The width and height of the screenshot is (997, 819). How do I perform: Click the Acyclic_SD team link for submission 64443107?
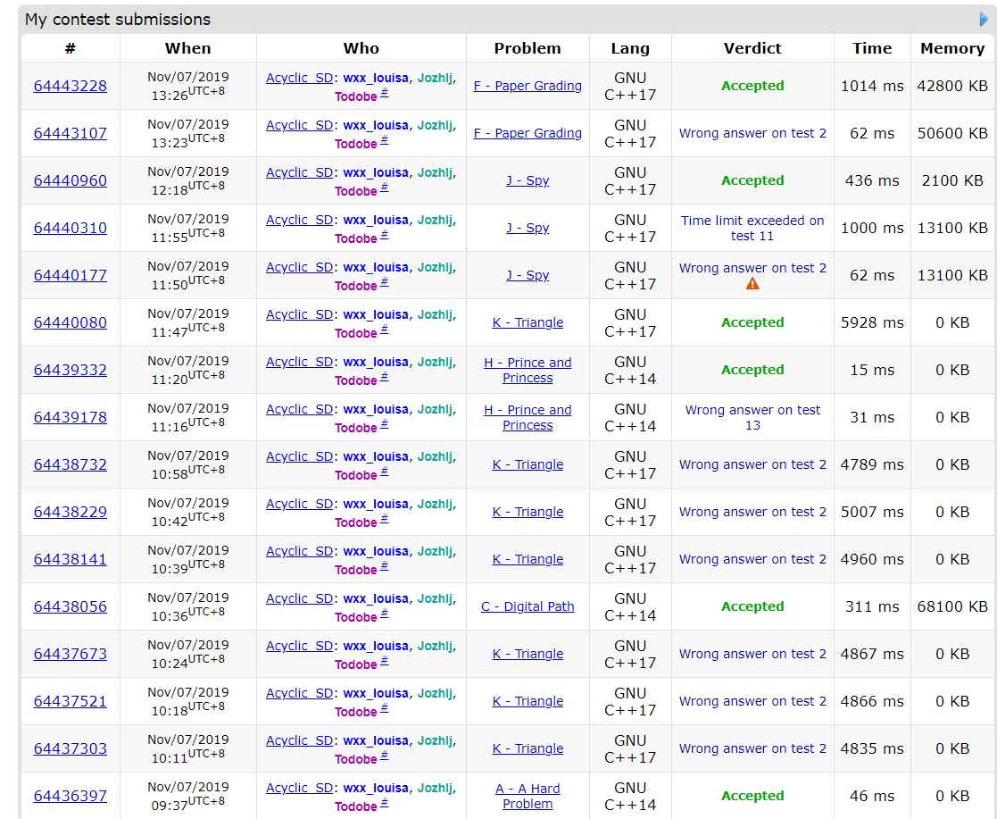click(299, 125)
